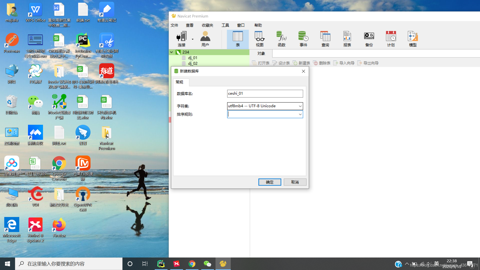The image size is (480, 270).
Task: Click Open Table (打开表) button
Action: pos(261,63)
